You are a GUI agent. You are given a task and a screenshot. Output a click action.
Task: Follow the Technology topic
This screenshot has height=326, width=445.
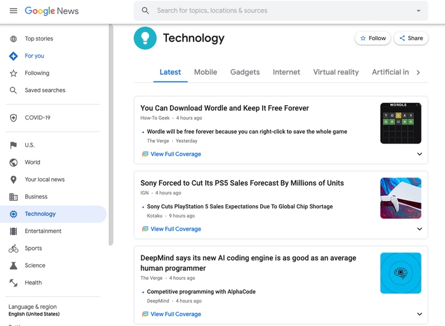(373, 38)
